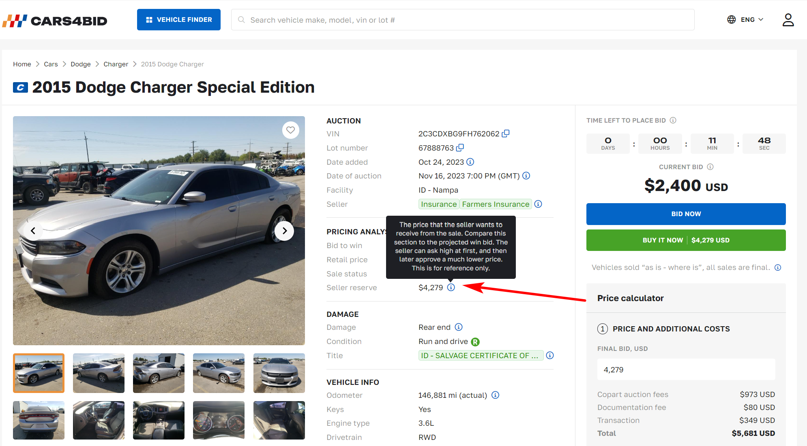
Task: Open as-is sales final info icon
Action: point(778,268)
